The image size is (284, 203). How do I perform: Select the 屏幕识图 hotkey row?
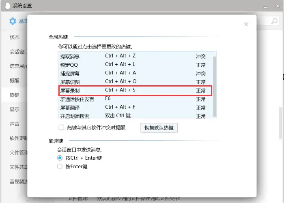click(135, 82)
